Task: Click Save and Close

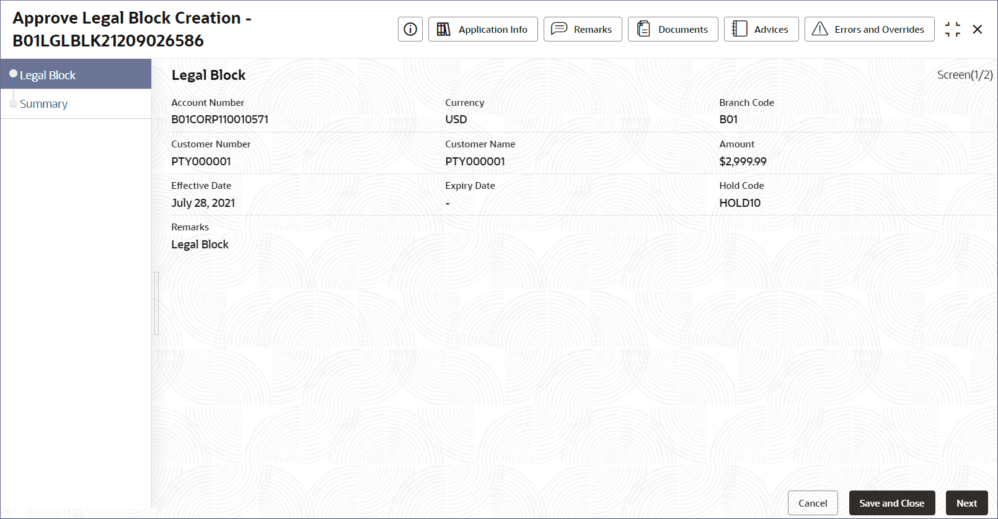Action: [892, 503]
